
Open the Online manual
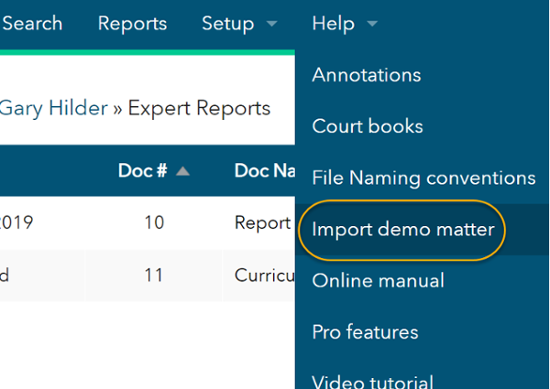coord(379,280)
